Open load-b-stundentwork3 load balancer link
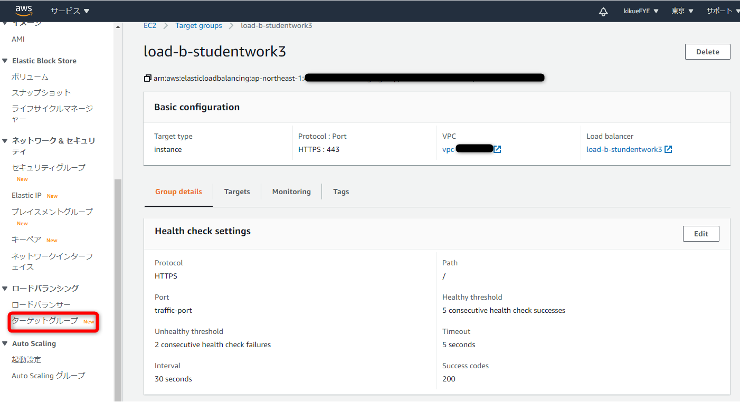Screen dimensions: 740x402 pos(624,149)
